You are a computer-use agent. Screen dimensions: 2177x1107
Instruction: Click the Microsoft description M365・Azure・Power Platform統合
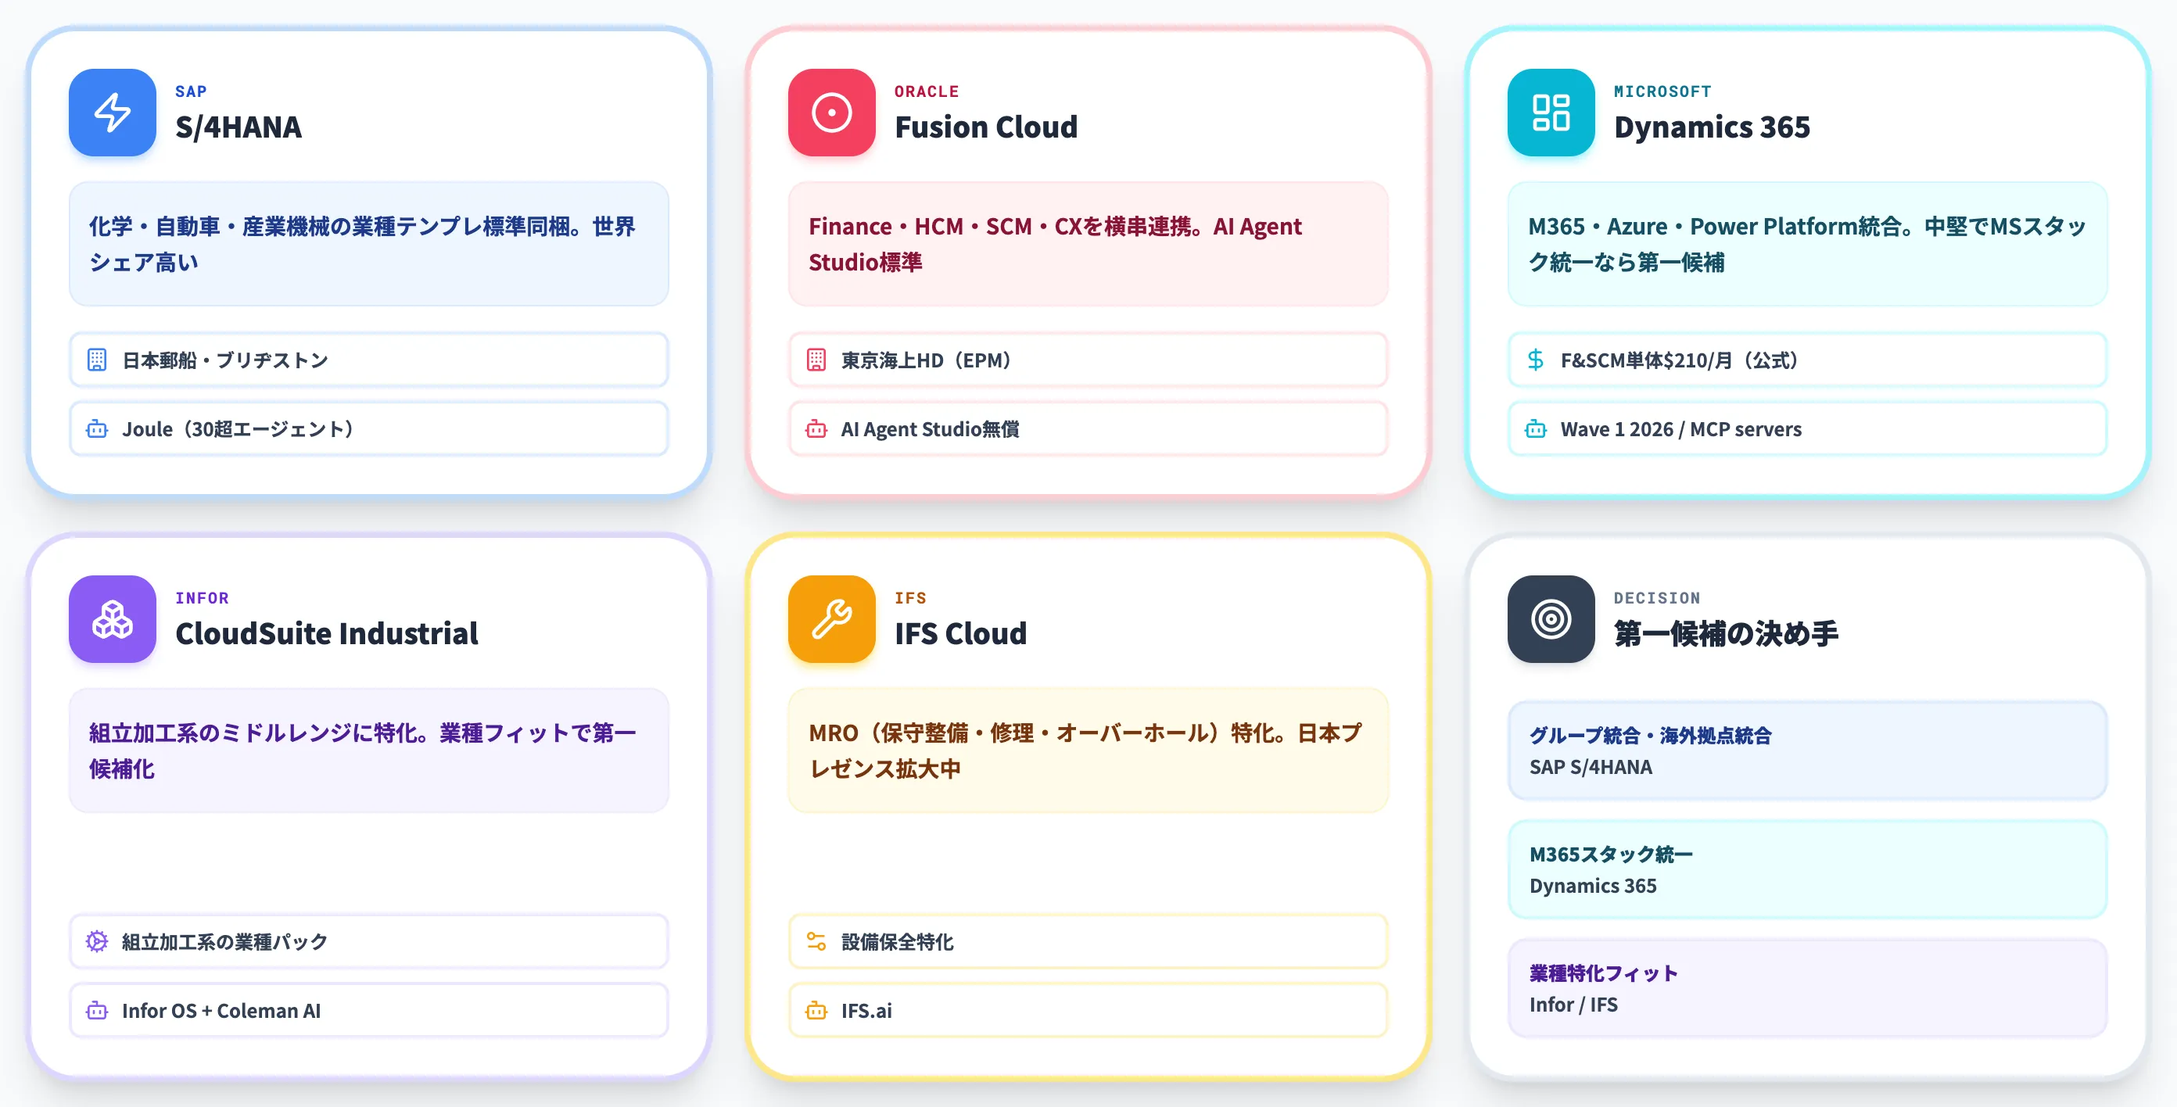pyautogui.click(x=1807, y=244)
